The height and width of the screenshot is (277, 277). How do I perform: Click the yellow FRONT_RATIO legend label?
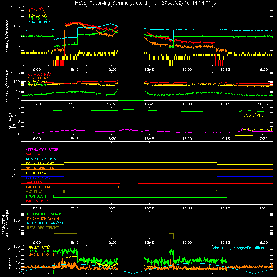click(x=39, y=248)
